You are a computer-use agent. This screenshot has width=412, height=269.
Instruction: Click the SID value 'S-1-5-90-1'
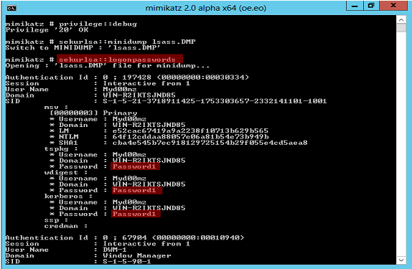[x=127, y=262]
